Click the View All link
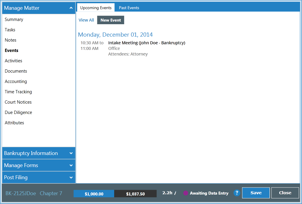Image resolution: width=302 pixels, height=204 pixels. pos(86,20)
